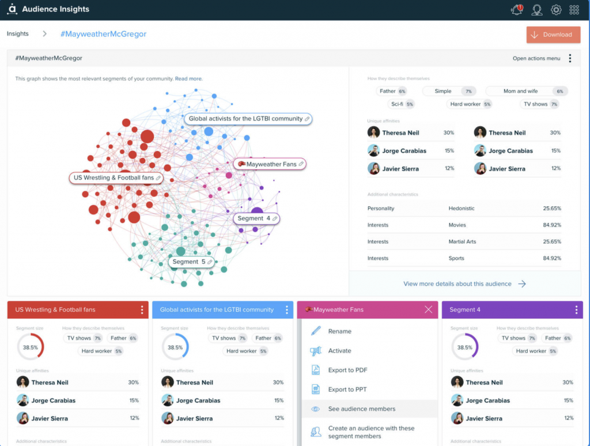
Task: Open the apps grid icon
Action: [574, 10]
